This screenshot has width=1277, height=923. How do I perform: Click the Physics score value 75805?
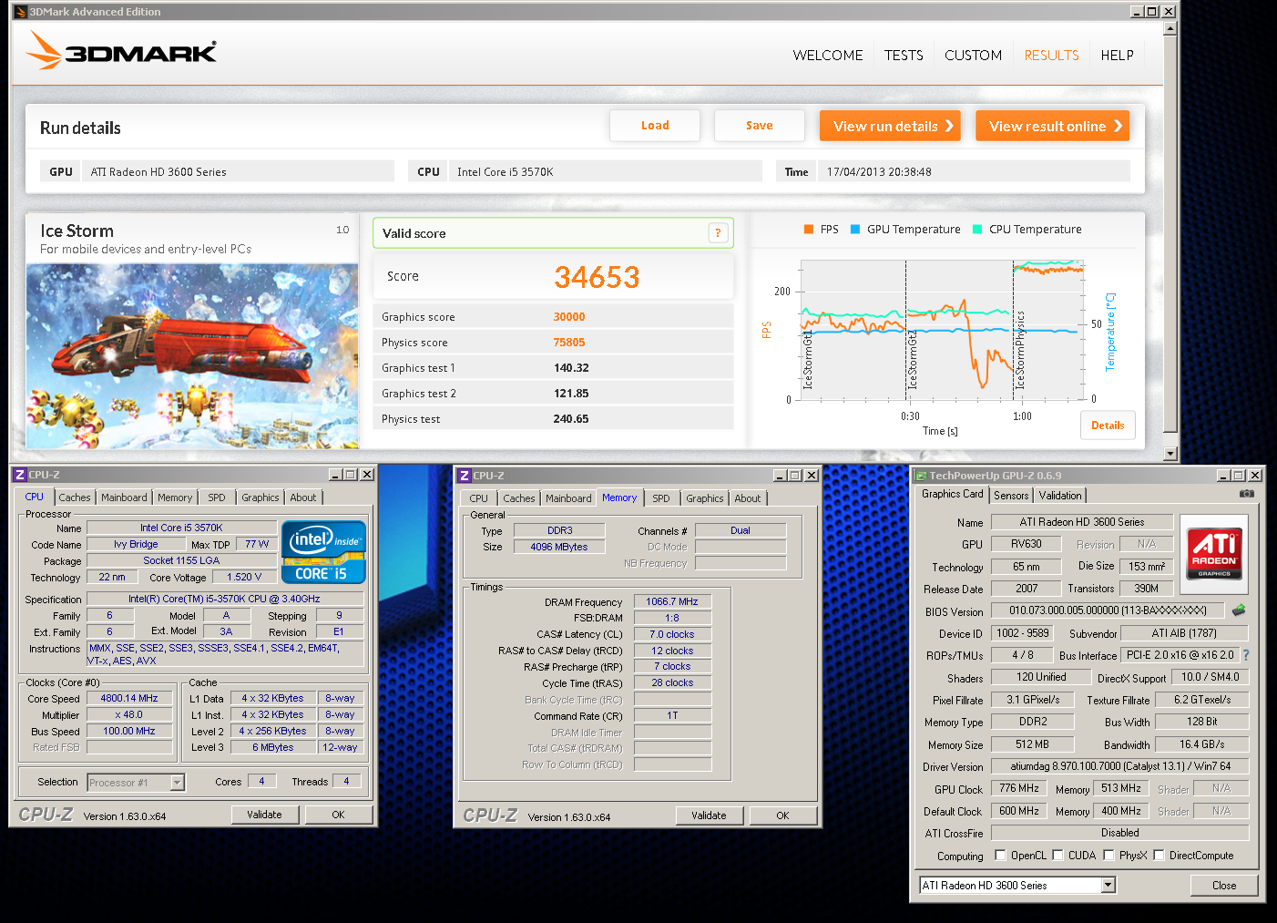569,343
